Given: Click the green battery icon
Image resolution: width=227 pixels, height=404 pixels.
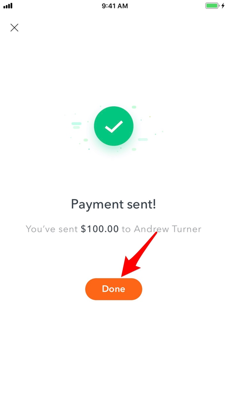Looking at the screenshot, I should [212, 6].
